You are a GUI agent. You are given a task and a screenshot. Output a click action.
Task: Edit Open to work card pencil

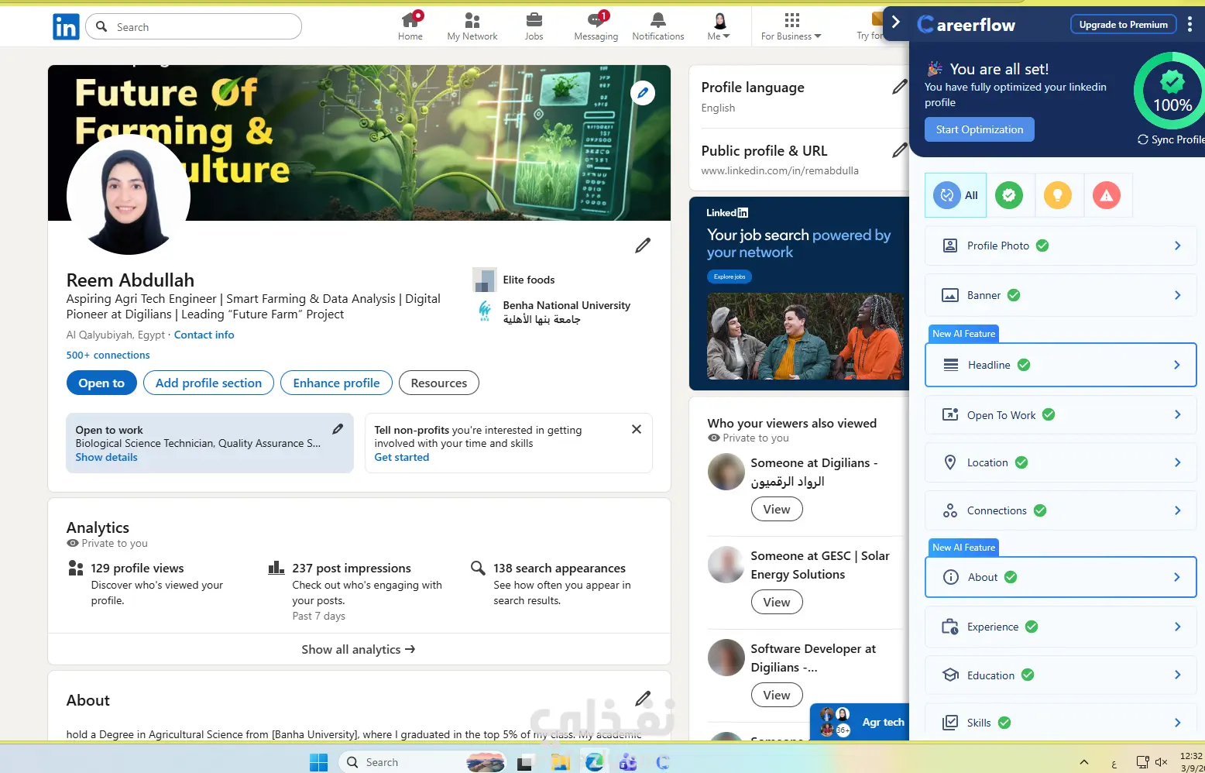tap(338, 429)
